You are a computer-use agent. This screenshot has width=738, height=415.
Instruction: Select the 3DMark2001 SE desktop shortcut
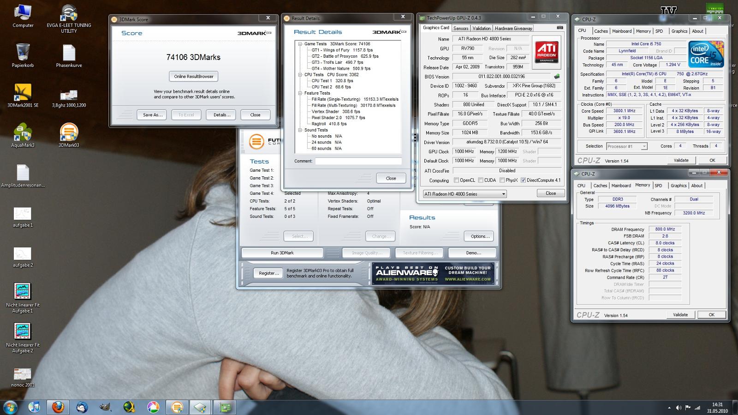pyautogui.click(x=23, y=96)
